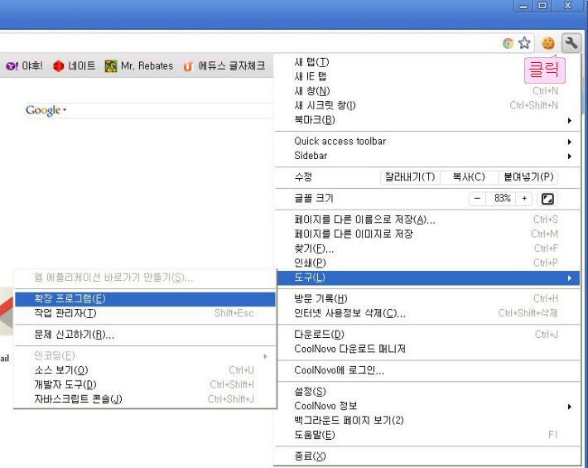The height and width of the screenshot is (468, 588).
Task: Select 찾기(F) menu item
Action: 428,248
